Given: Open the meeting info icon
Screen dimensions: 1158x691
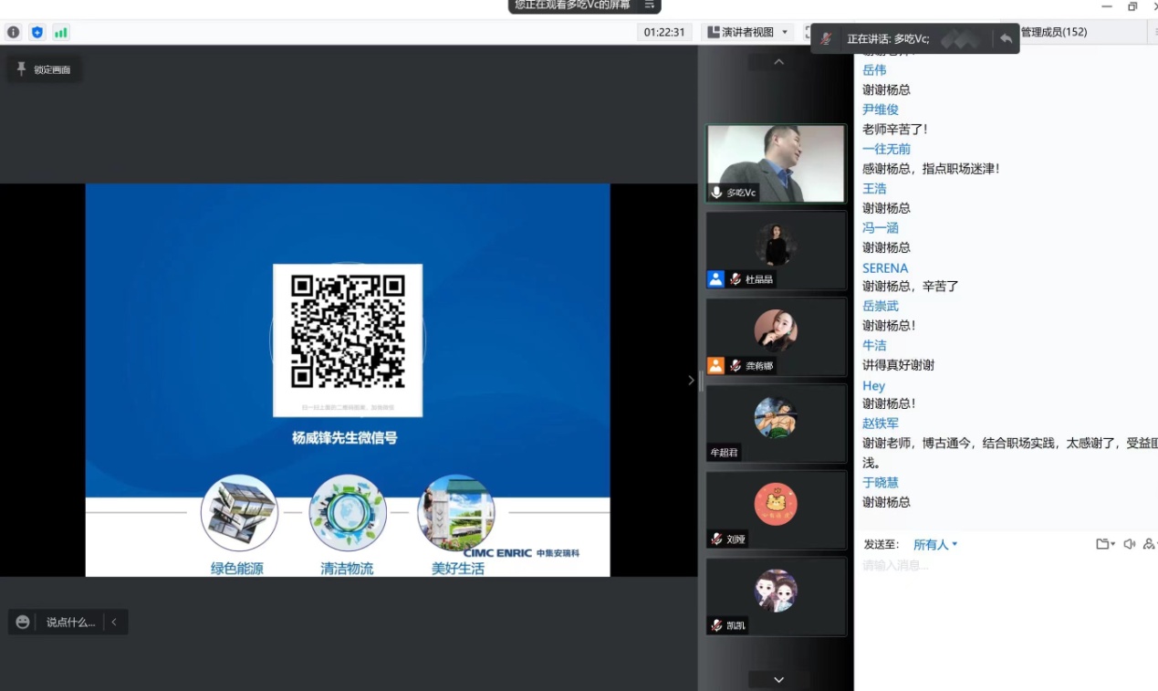Looking at the screenshot, I should [13, 32].
